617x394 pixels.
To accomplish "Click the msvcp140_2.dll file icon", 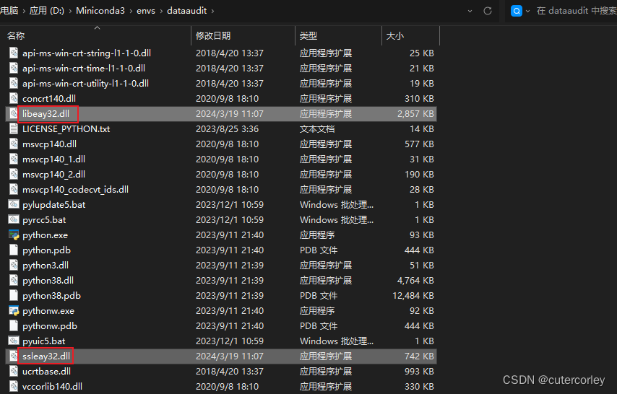I will tap(14, 174).
